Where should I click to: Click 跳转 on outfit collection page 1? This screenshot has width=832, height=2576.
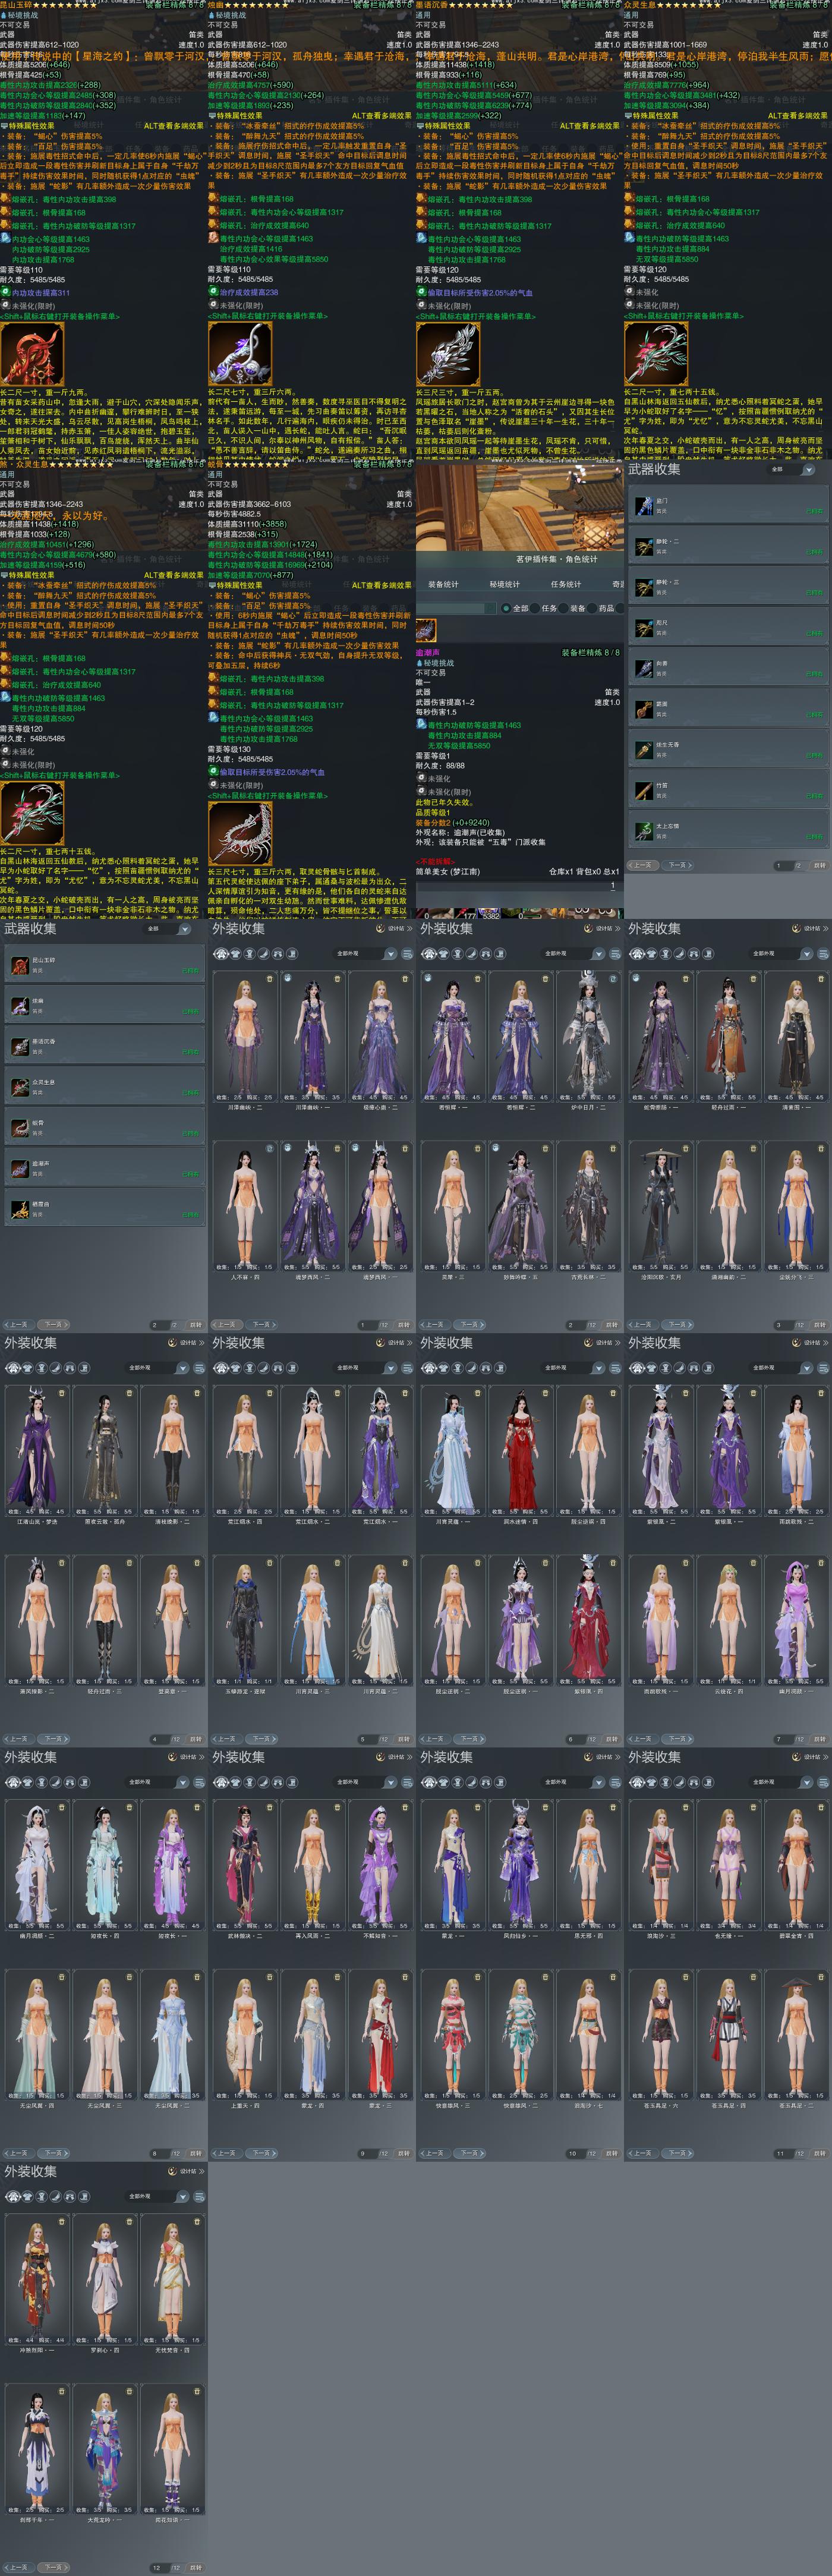pyautogui.click(x=403, y=1325)
